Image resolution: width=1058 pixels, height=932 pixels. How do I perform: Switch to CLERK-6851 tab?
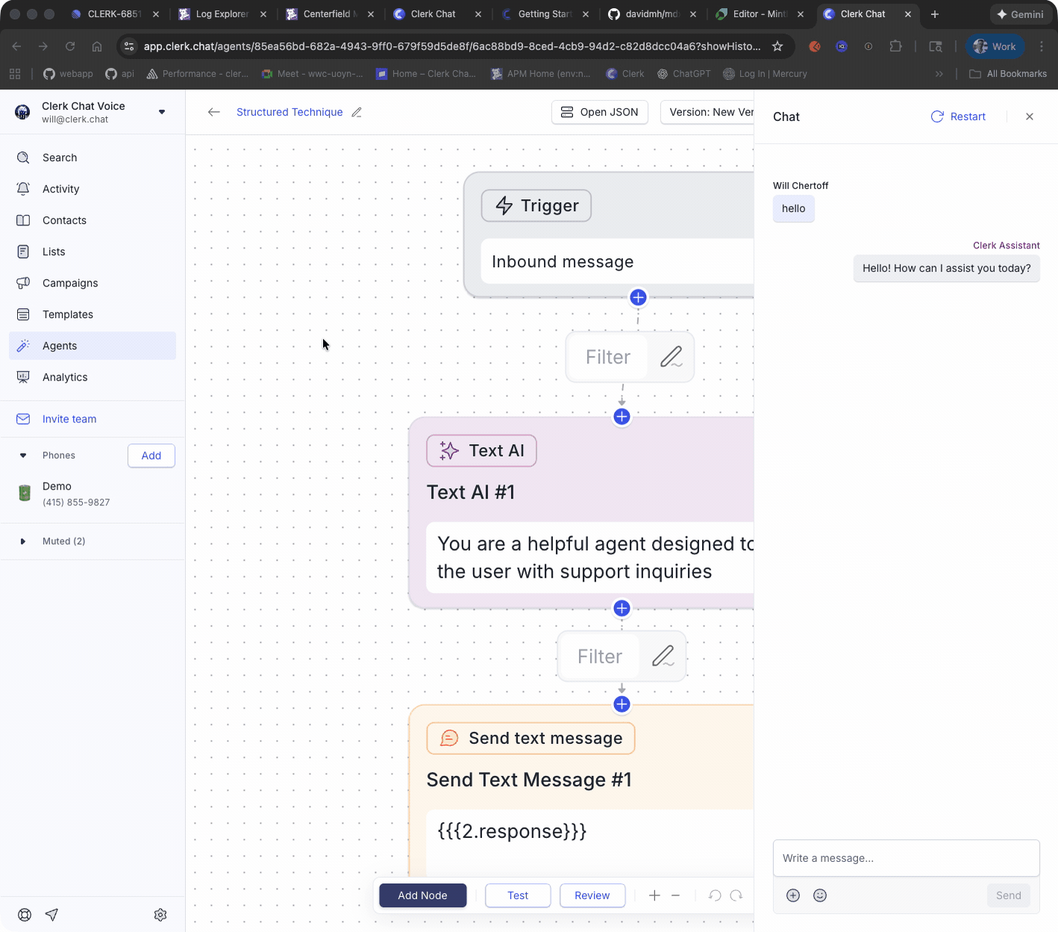(116, 14)
